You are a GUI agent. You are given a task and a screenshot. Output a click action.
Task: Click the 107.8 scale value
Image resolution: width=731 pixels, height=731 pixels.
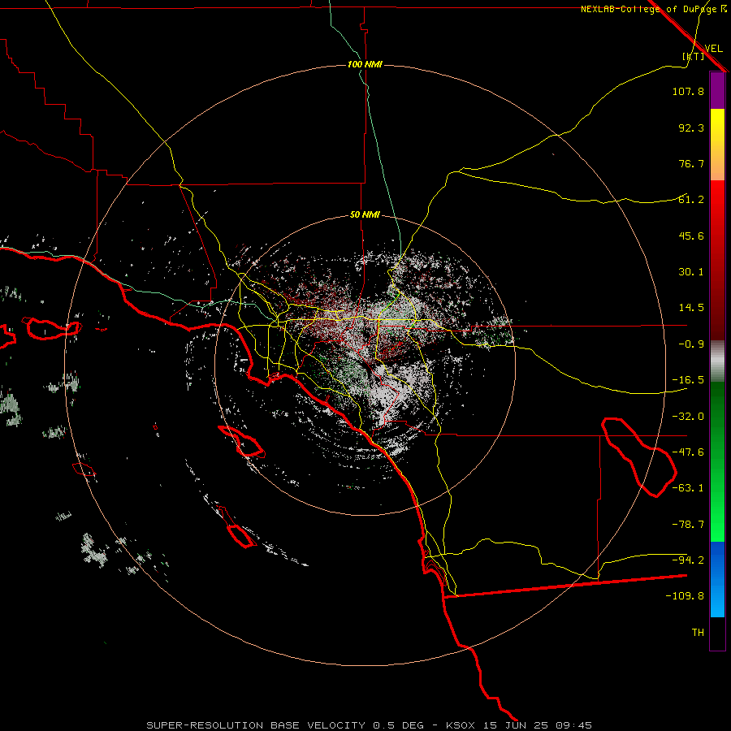pos(688,91)
